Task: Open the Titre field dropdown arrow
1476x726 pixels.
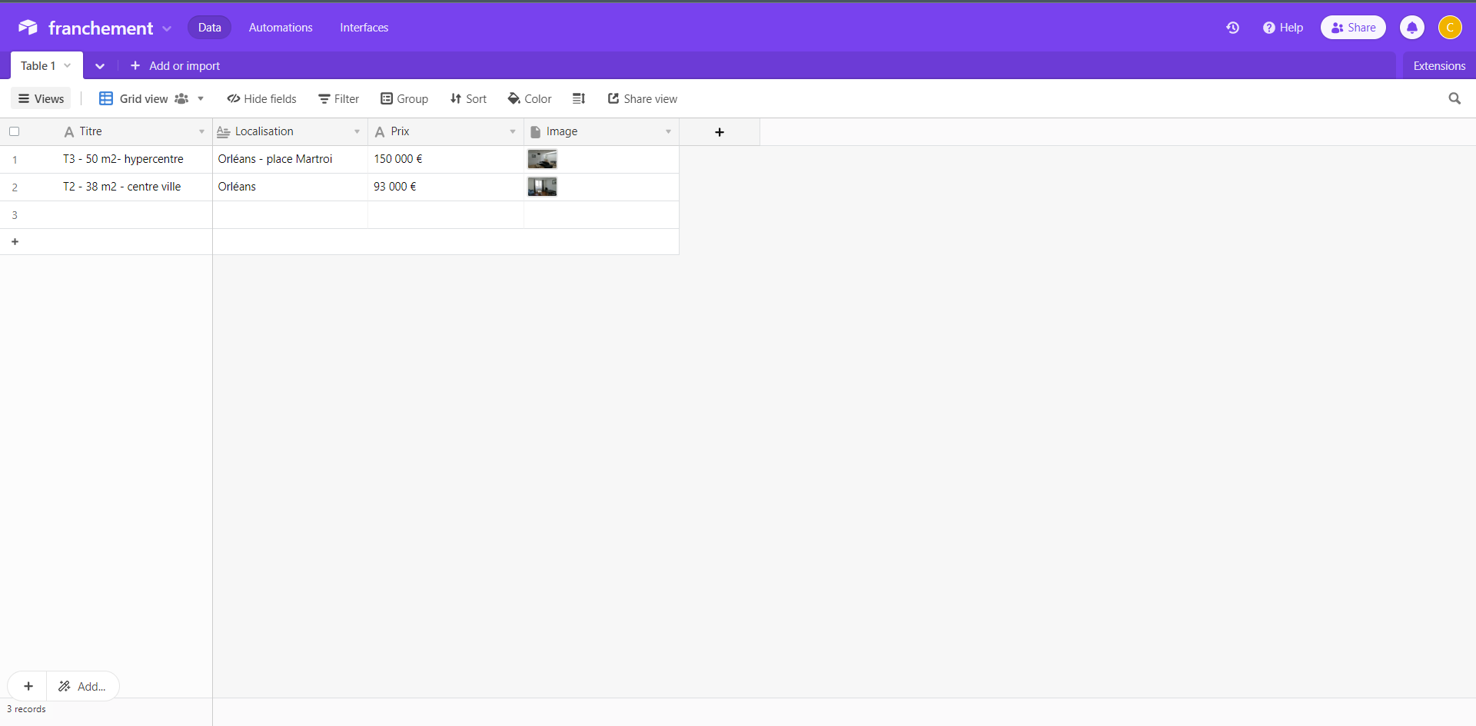Action: pos(201,132)
